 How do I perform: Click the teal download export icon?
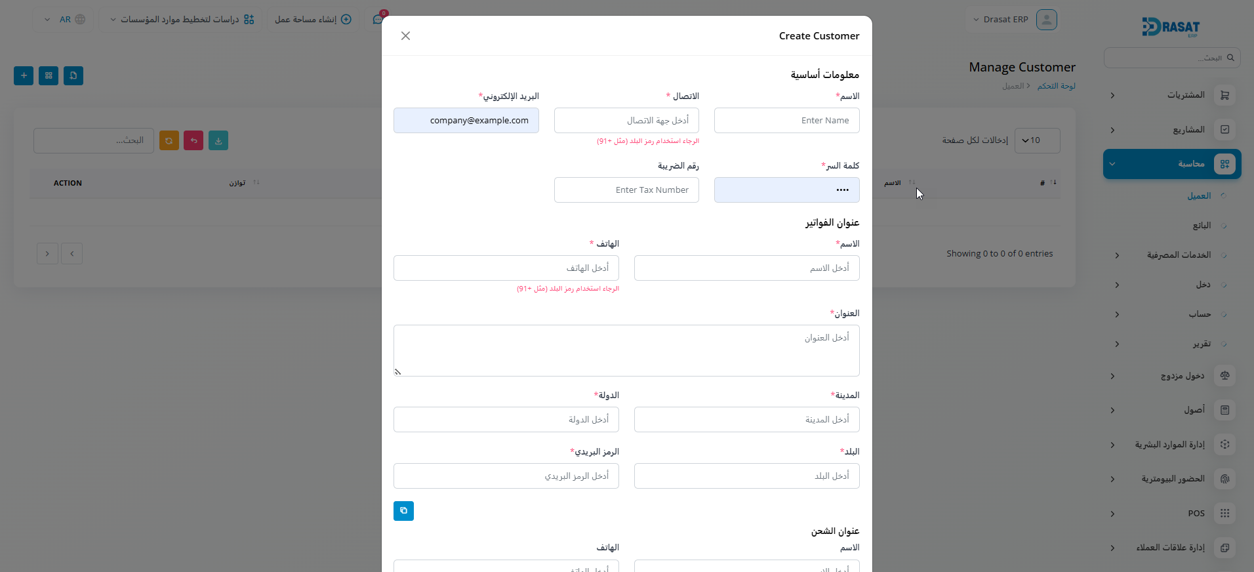(x=218, y=140)
